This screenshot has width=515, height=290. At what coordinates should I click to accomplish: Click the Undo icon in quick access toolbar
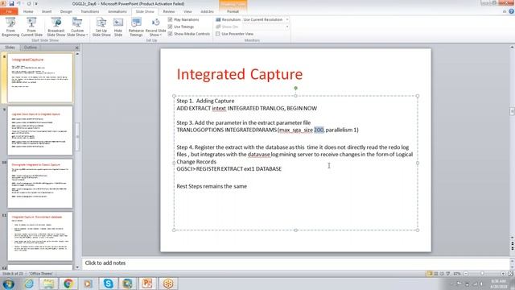click(x=19, y=3)
